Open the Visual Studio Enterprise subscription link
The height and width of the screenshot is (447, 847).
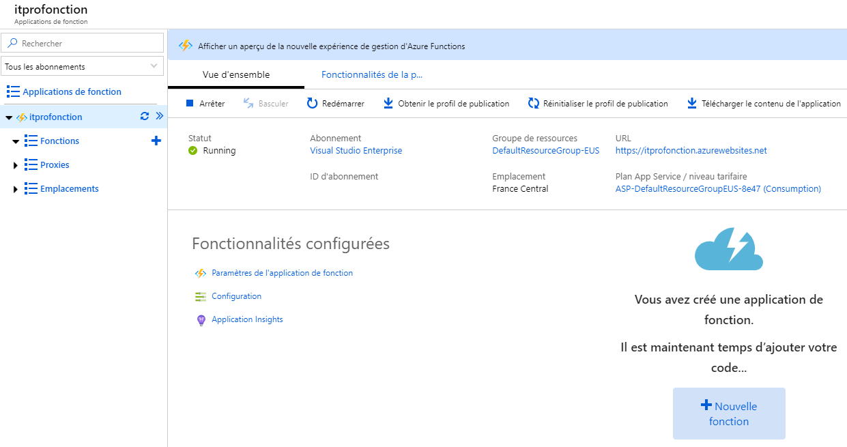coord(356,150)
